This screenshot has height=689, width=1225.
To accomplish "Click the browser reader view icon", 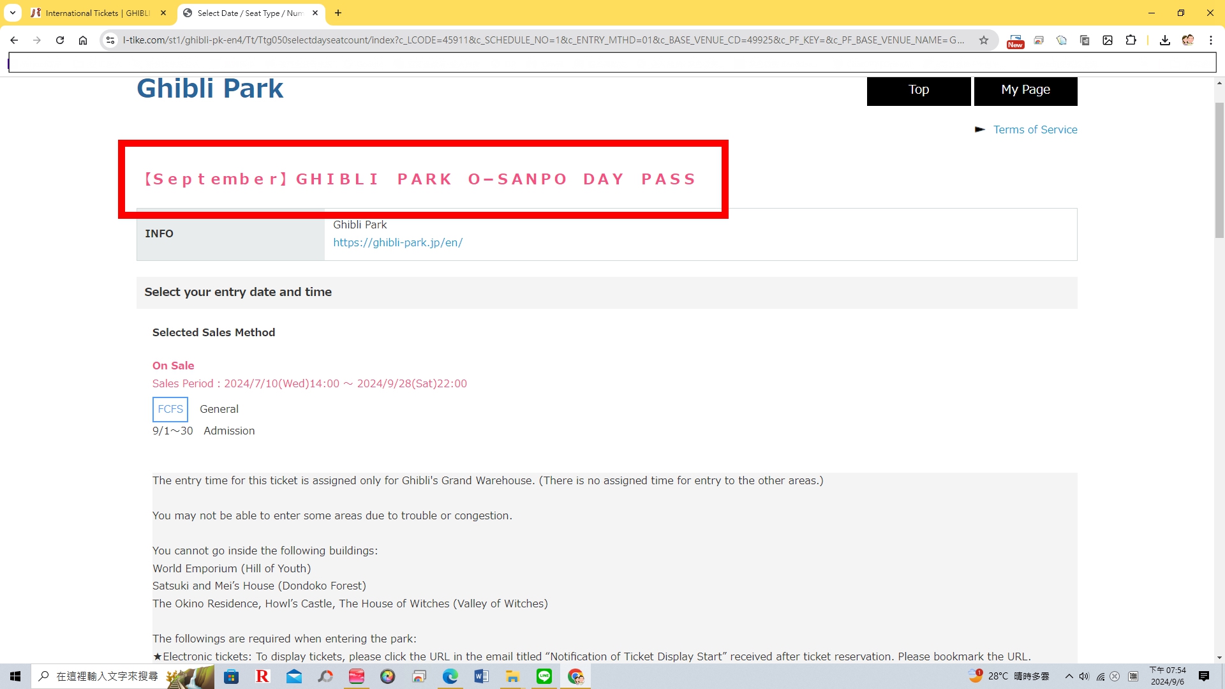I will (x=1086, y=40).
